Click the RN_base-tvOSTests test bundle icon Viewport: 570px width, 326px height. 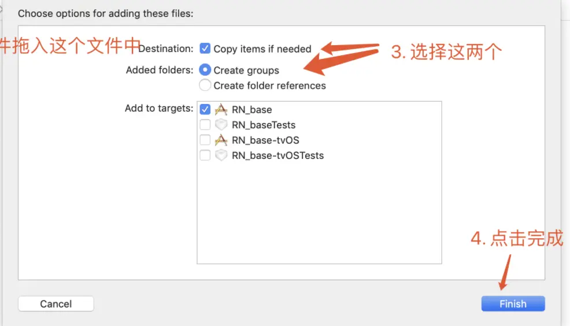[x=221, y=155]
